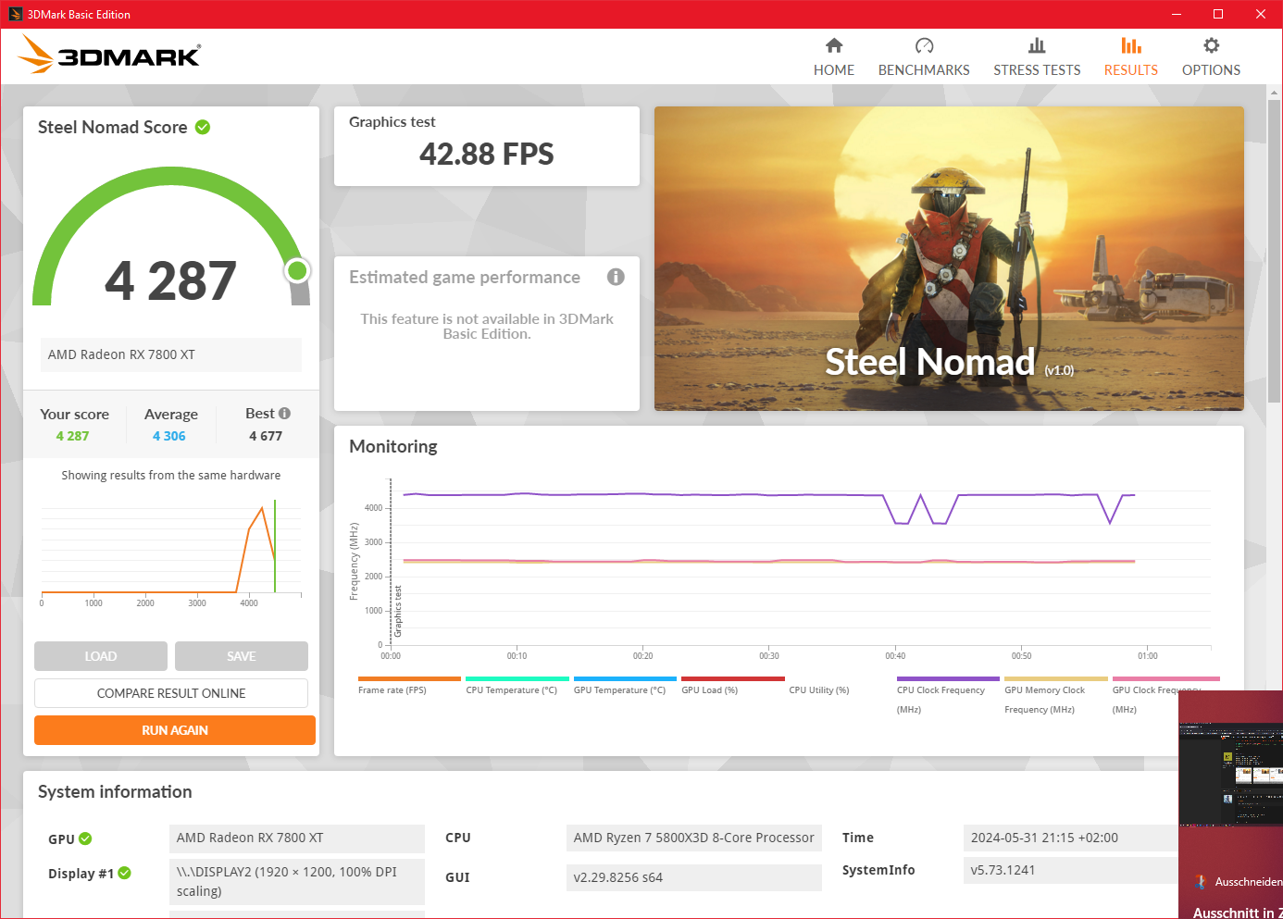Toggle GPU Temperature legend series
Screen dimensions: 1283x919
point(619,690)
